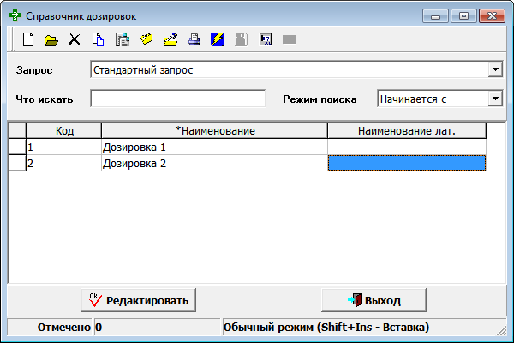Close the Справочник дозировок window
Viewport: 514px width, 343px height.
point(492,16)
